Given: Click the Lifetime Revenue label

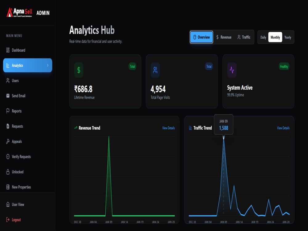Looking at the screenshot, I should (x=84, y=97).
